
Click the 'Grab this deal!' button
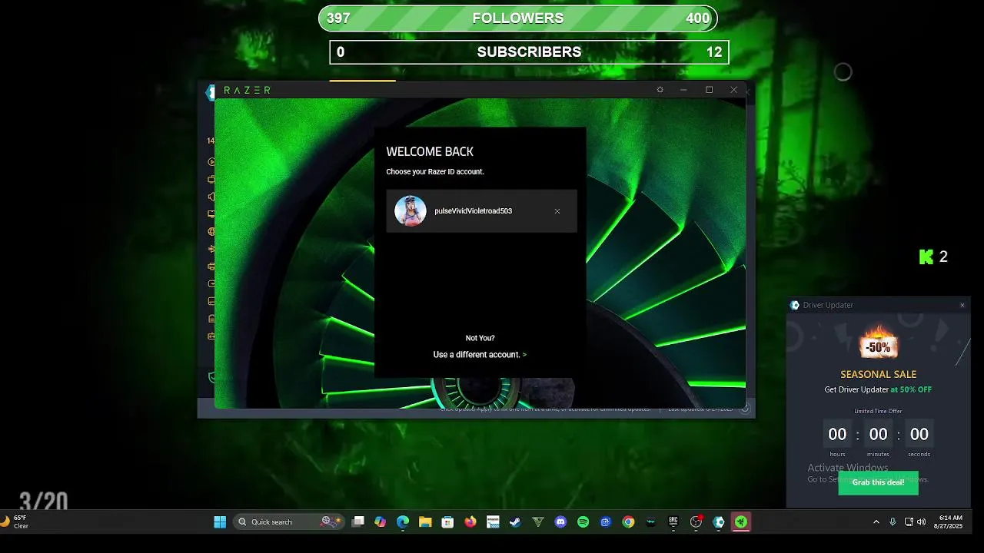pyautogui.click(x=878, y=482)
